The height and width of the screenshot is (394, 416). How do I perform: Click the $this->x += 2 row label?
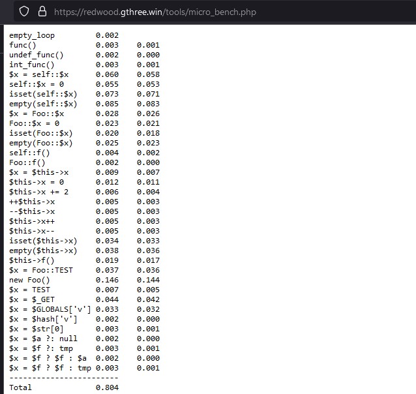click(x=38, y=192)
